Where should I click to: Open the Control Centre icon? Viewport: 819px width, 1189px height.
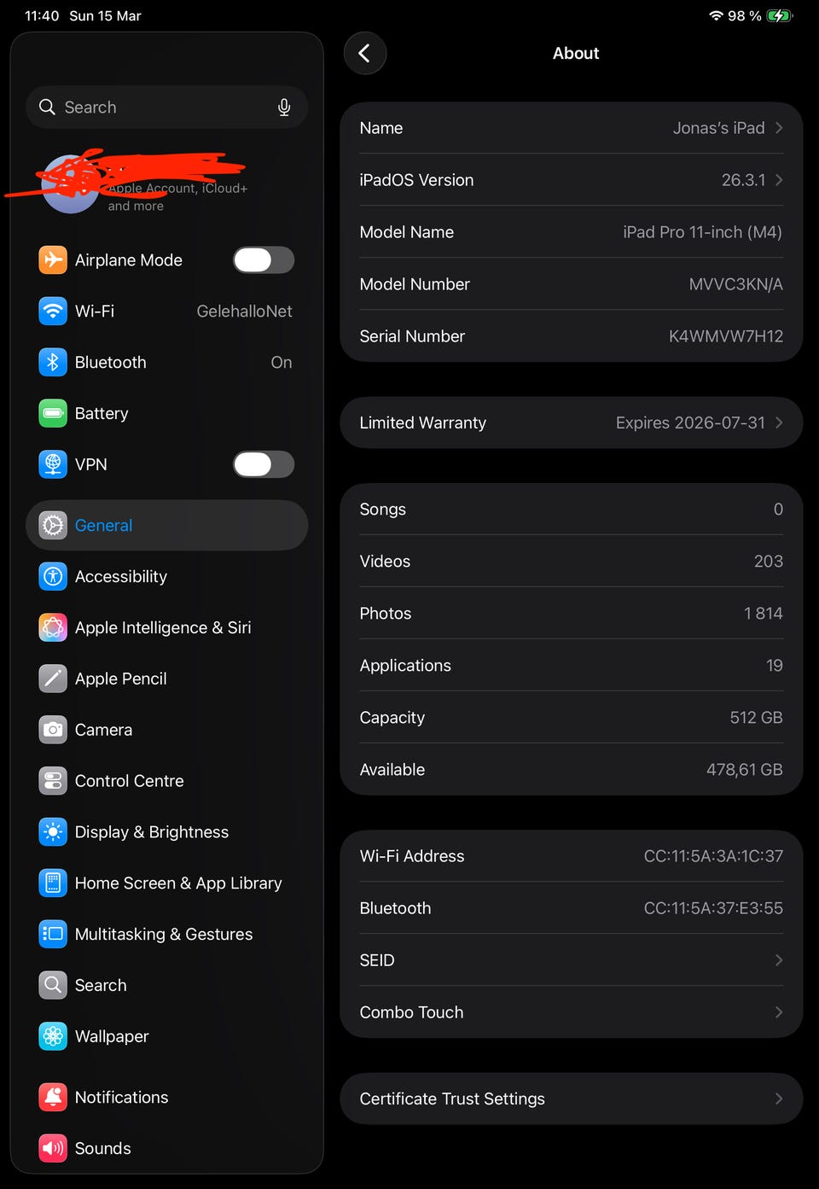click(53, 781)
